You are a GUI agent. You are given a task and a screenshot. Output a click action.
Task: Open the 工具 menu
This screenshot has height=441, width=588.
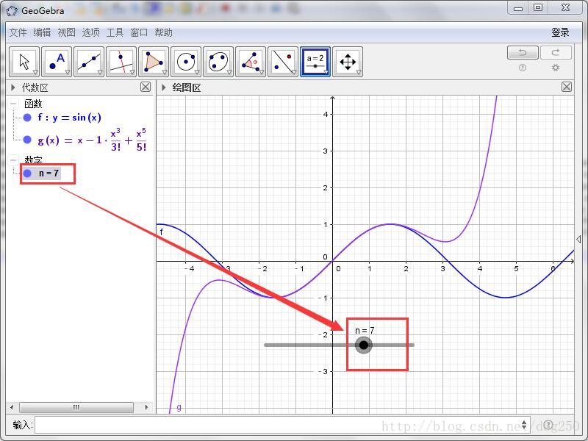click(115, 32)
